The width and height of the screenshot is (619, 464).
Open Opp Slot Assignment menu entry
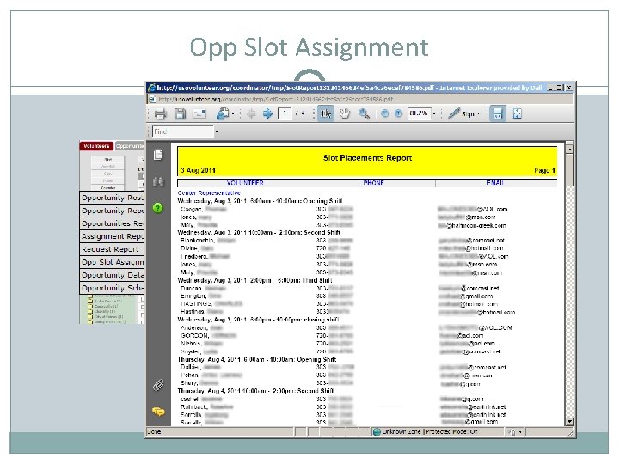113,262
